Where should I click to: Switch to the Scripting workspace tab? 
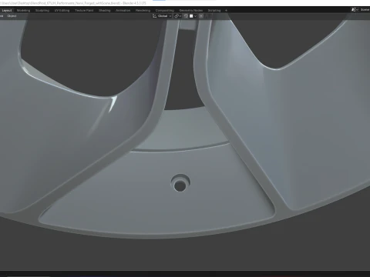point(214,11)
